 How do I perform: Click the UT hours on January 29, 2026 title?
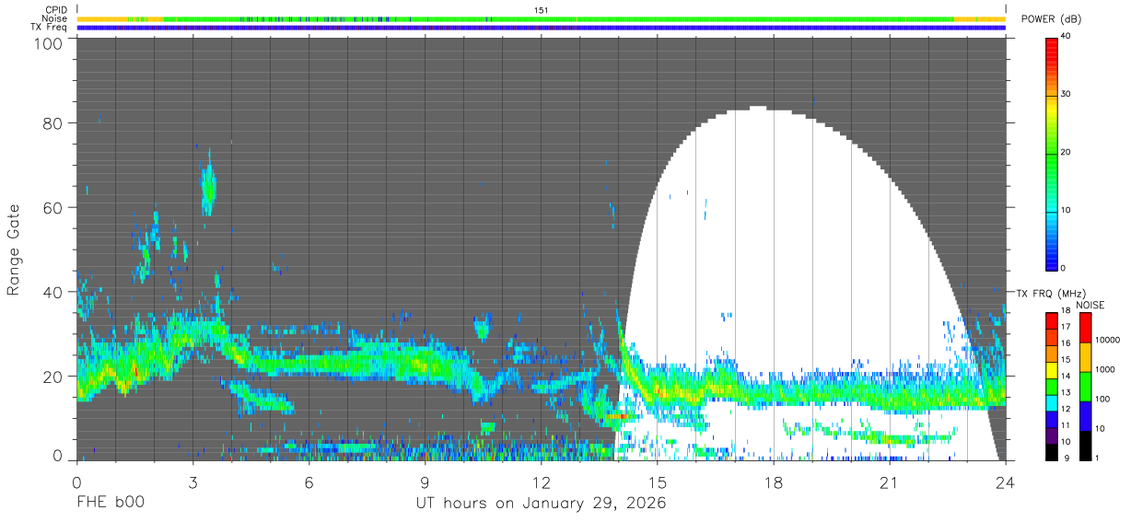pos(541,504)
